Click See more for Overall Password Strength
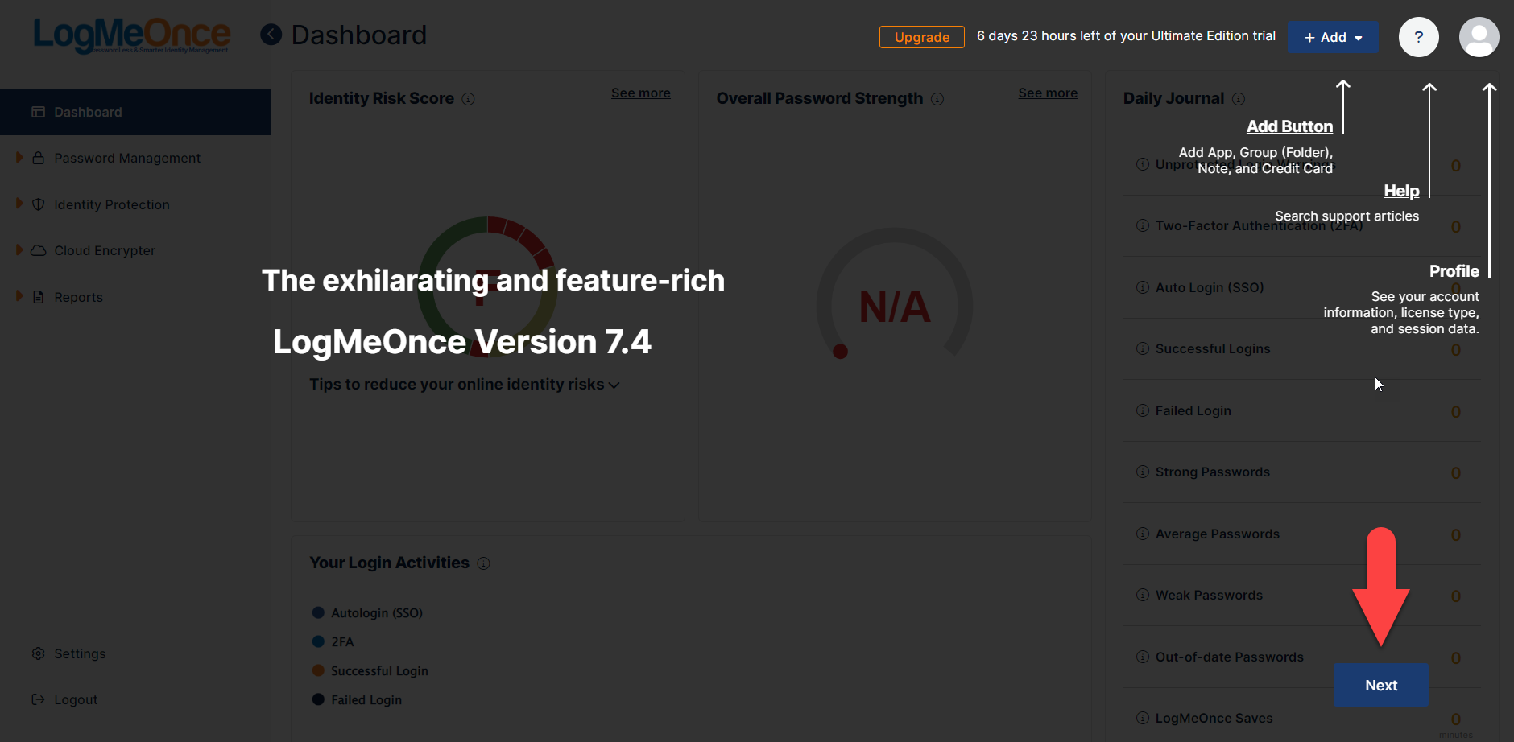The height and width of the screenshot is (742, 1514). click(1048, 93)
